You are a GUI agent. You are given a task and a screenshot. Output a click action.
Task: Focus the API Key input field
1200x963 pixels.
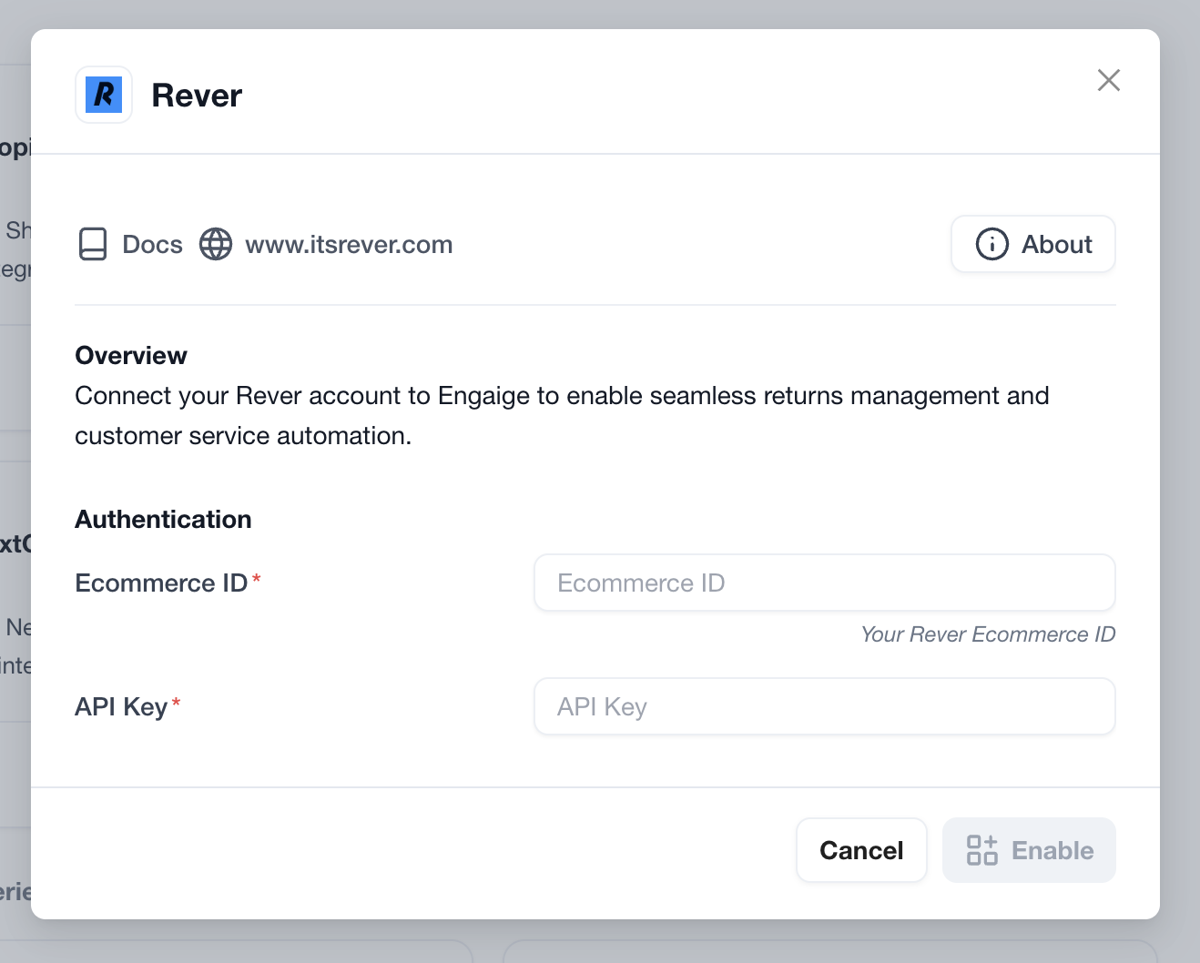click(x=825, y=706)
